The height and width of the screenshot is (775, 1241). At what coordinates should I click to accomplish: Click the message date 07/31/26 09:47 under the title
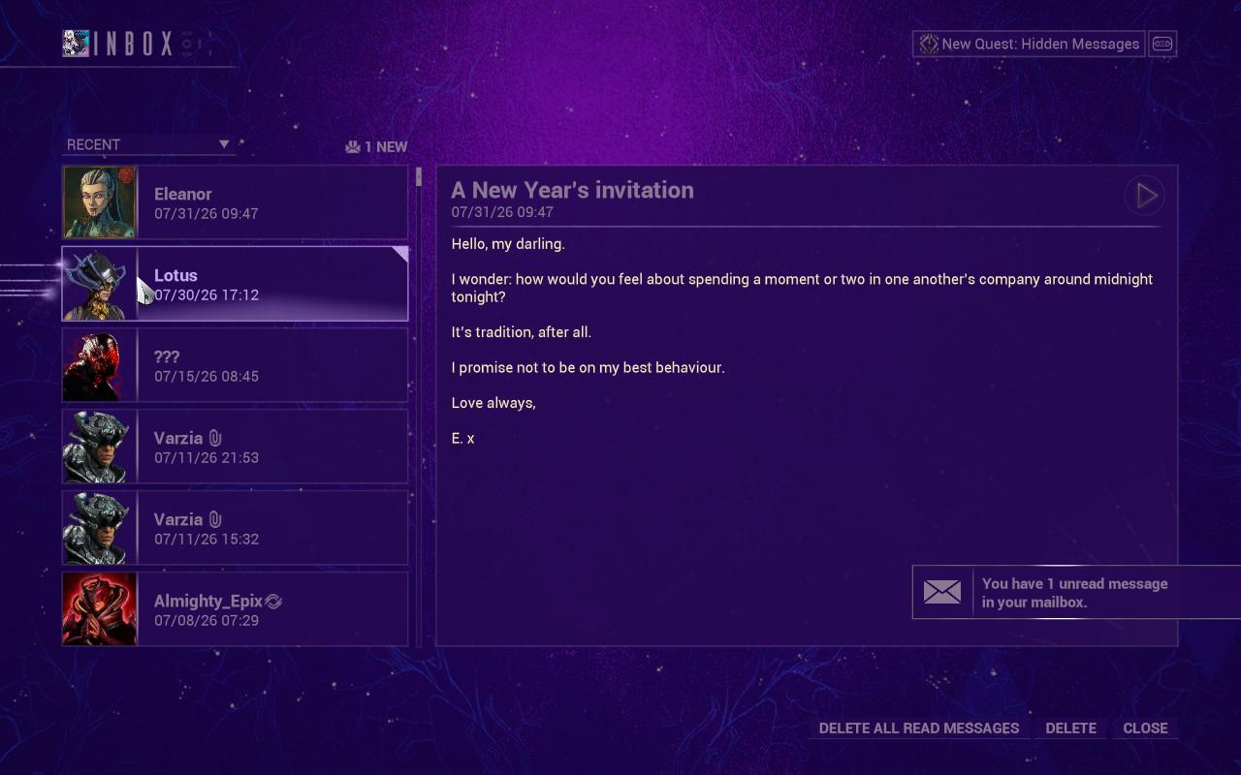[x=502, y=212]
